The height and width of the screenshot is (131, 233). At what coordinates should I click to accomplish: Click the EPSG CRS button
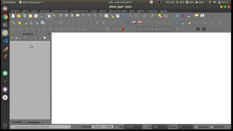point(218,127)
